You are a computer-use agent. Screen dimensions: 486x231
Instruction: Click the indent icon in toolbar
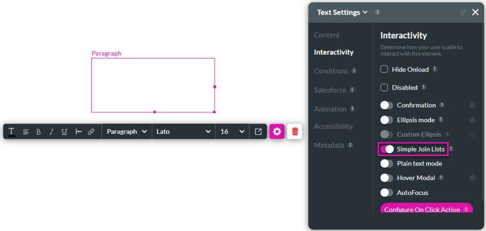79,131
